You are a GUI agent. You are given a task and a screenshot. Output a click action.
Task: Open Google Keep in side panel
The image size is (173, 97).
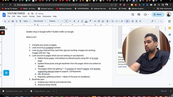[x=170, y=28]
